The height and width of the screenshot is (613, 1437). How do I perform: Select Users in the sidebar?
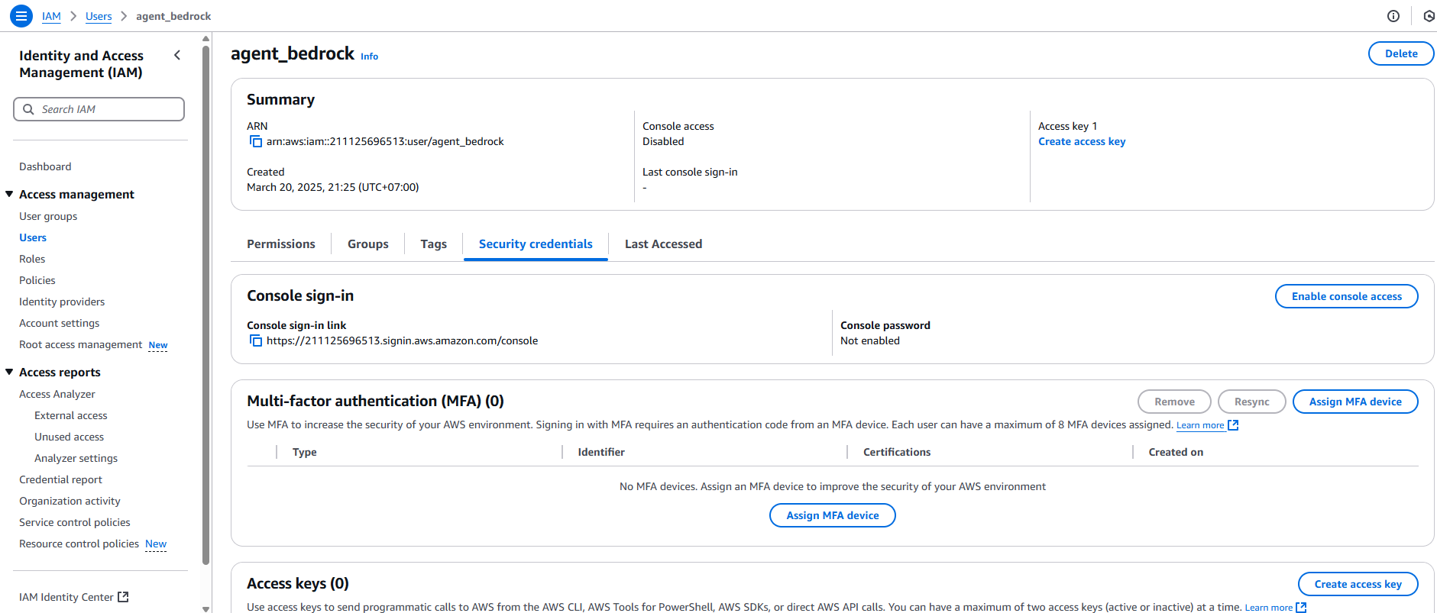coord(33,237)
